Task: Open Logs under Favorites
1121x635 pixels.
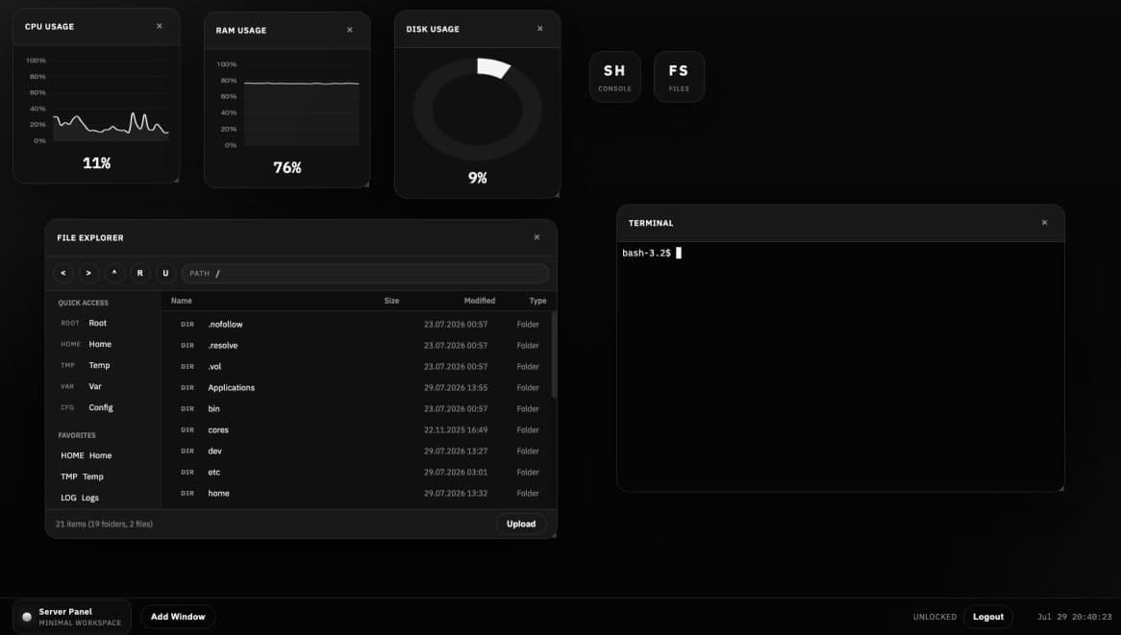Action: click(104, 498)
